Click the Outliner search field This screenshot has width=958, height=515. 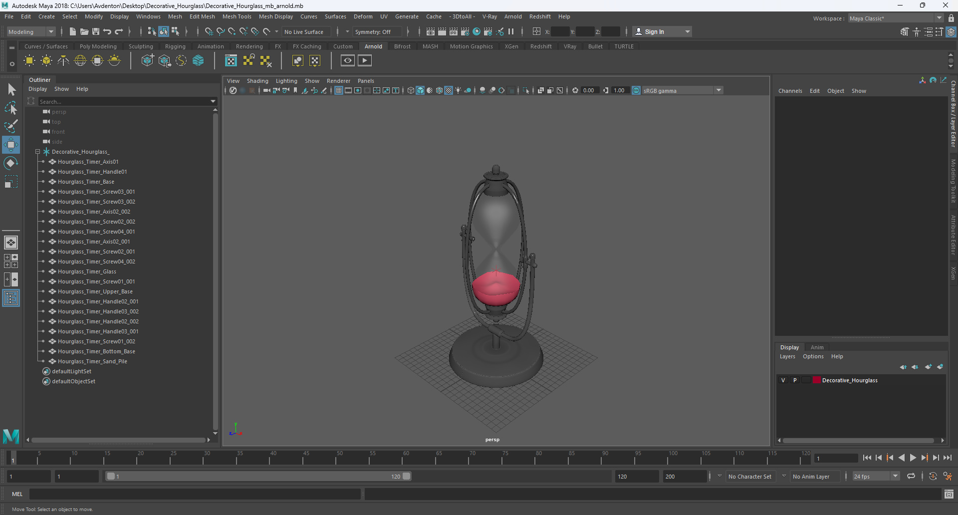pos(124,101)
